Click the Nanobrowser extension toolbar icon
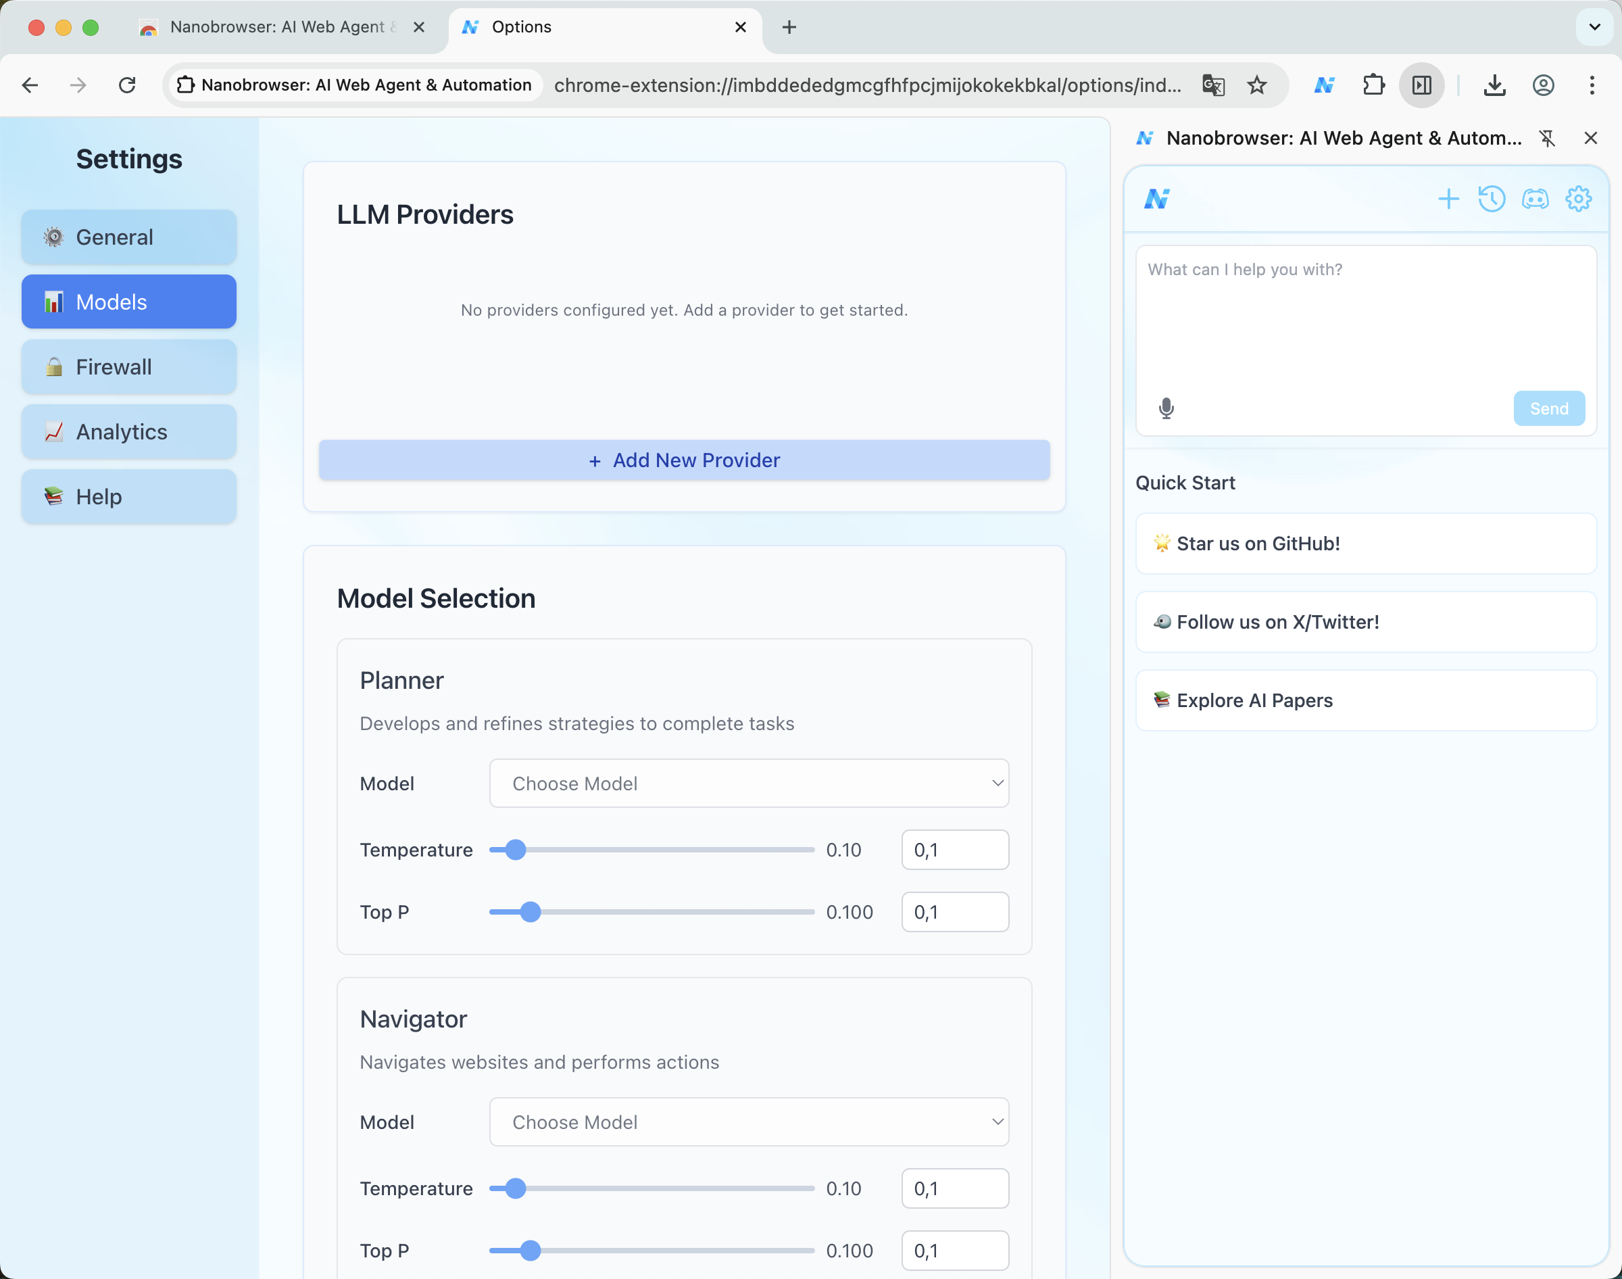This screenshot has width=1622, height=1279. [1324, 85]
